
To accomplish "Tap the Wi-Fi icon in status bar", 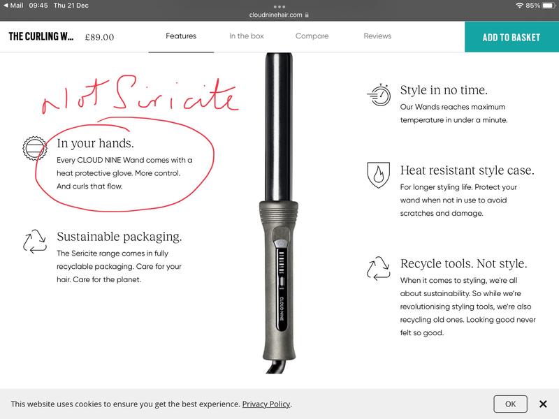I will 519,6.
